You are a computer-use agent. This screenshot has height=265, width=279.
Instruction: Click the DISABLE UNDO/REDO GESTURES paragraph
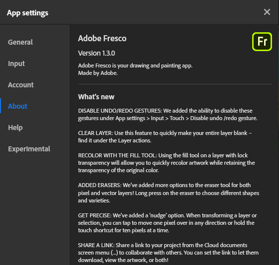[168, 115]
